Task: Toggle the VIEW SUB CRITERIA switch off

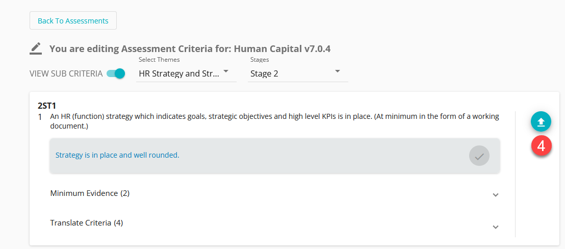Action: (116, 73)
